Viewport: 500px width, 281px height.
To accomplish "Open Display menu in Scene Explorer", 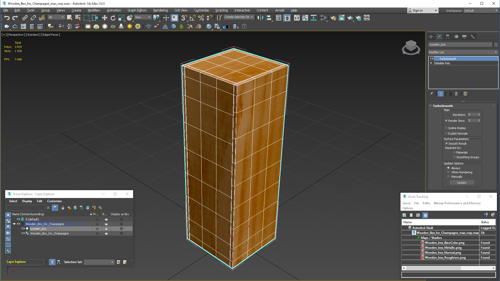I will coord(27,201).
